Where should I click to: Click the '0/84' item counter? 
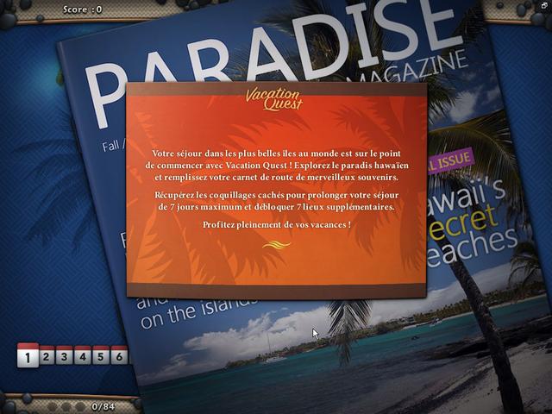pos(103,406)
